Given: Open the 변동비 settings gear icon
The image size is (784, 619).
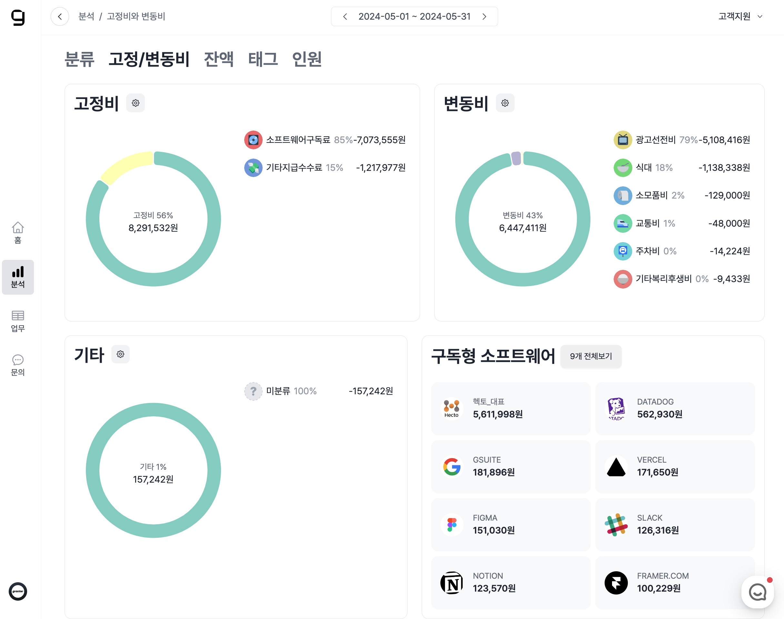Looking at the screenshot, I should (505, 103).
